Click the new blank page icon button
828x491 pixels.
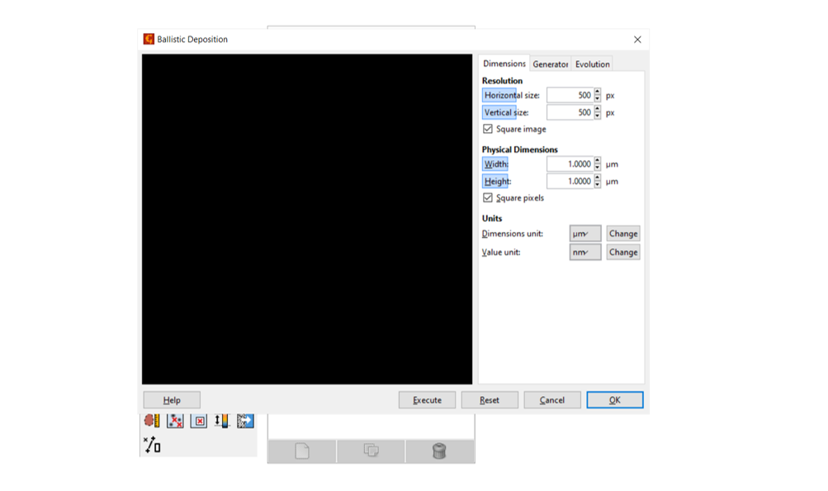pos(302,451)
